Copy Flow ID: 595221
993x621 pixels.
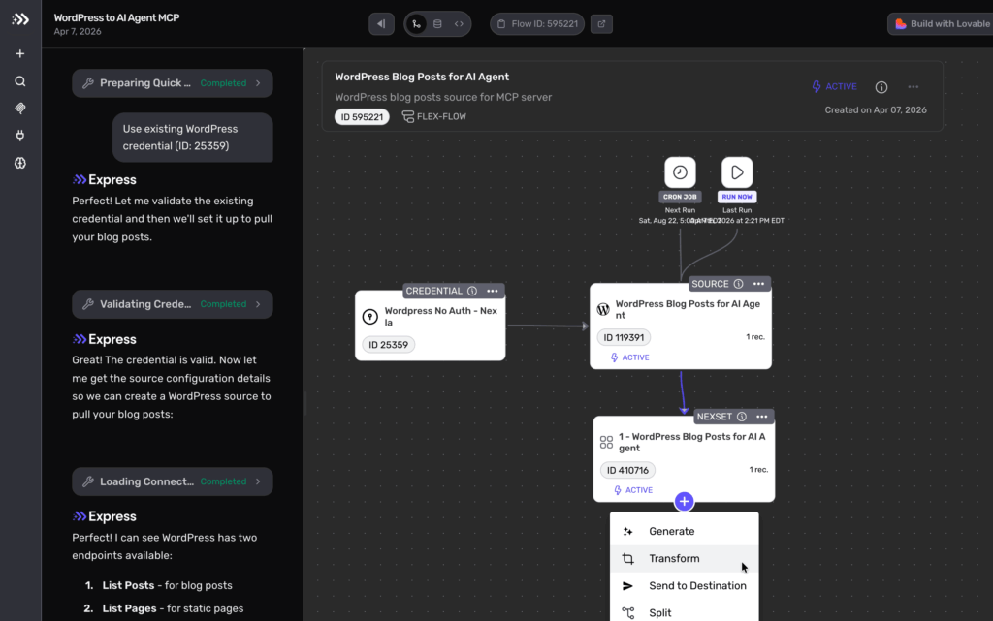(537, 24)
